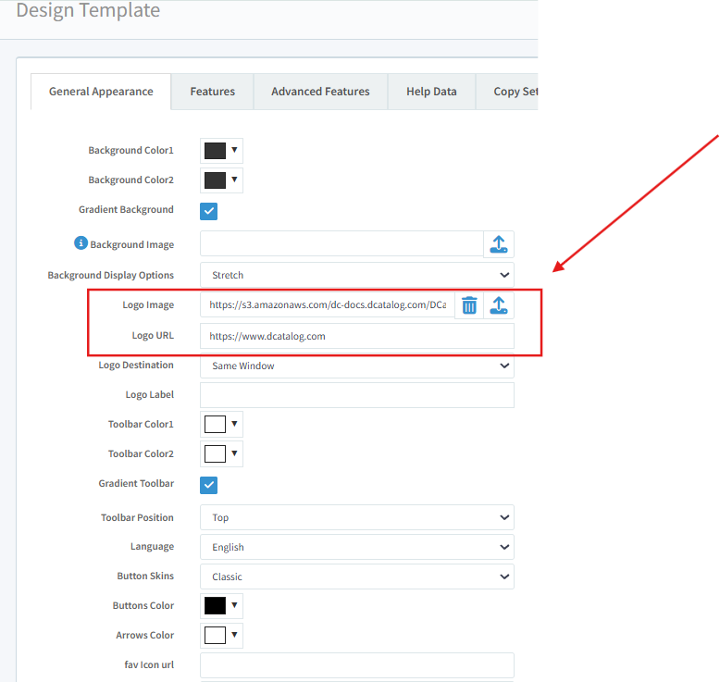Click the Logo URL input field

click(356, 336)
